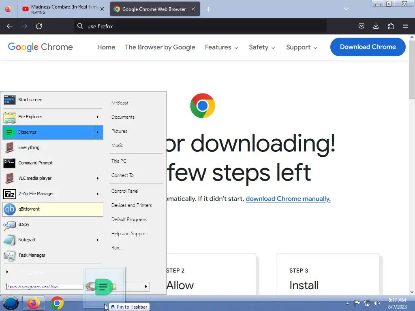Click the Google Chrome logo
This screenshot has width=415, height=311.
(40, 47)
